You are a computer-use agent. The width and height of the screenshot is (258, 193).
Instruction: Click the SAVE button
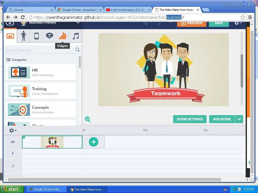pos(219,23)
